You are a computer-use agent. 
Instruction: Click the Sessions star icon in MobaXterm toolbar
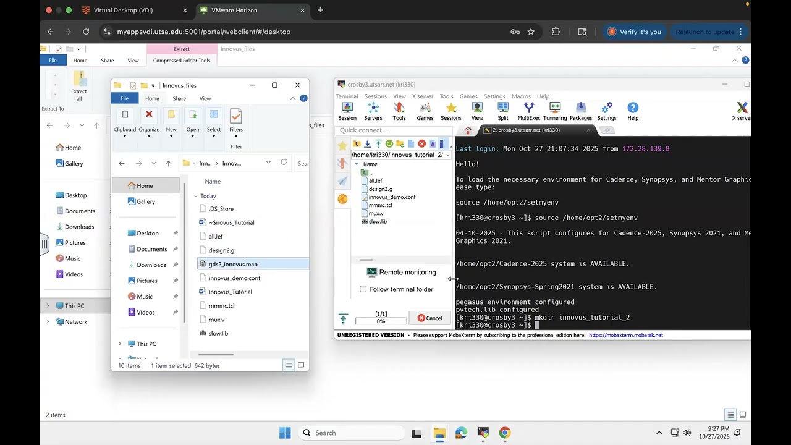[x=451, y=111]
